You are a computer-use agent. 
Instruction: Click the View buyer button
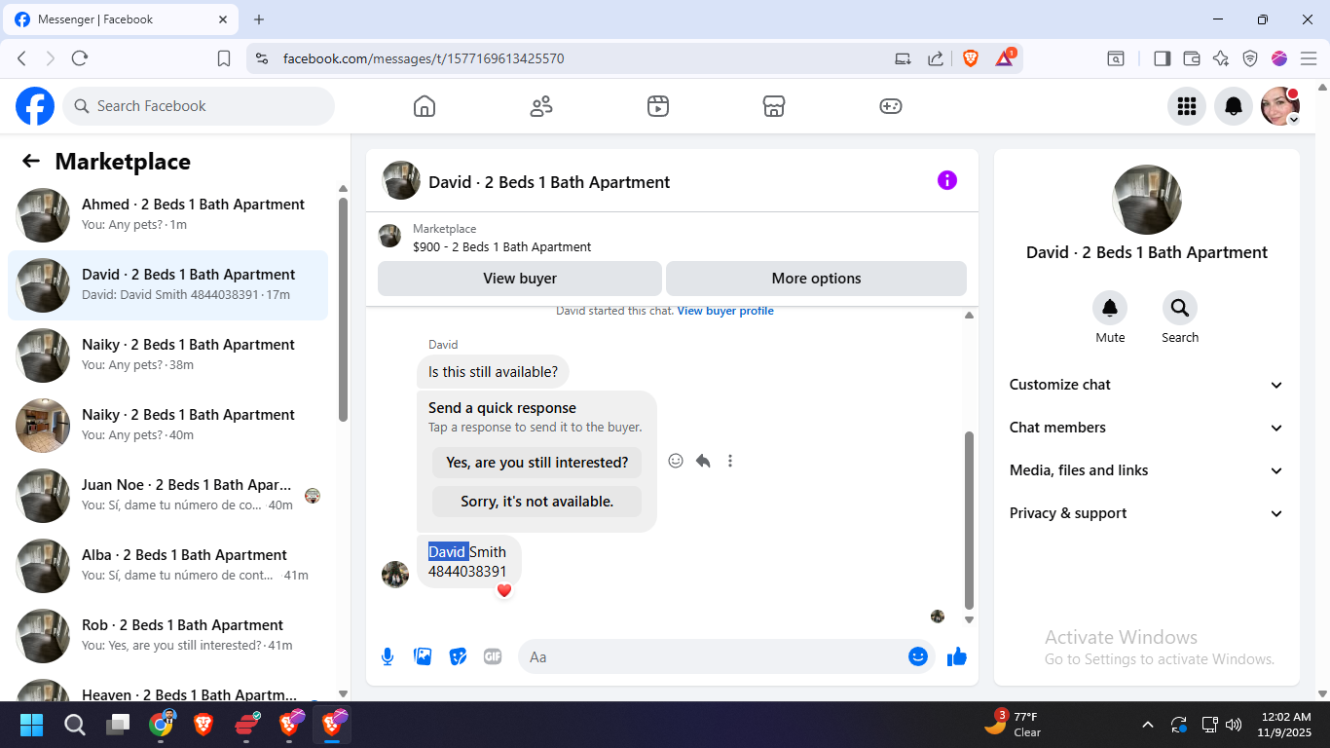520,279
